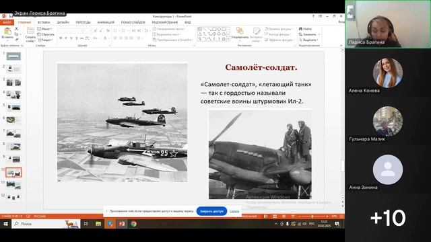Toggle text shadow (S) formatting

pos(77,38)
